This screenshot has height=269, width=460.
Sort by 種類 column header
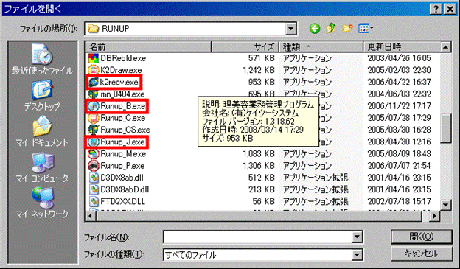pyautogui.click(x=321, y=46)
